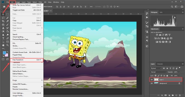
Task: Hide the Background layer eye icon
Action: click(152, 83)
